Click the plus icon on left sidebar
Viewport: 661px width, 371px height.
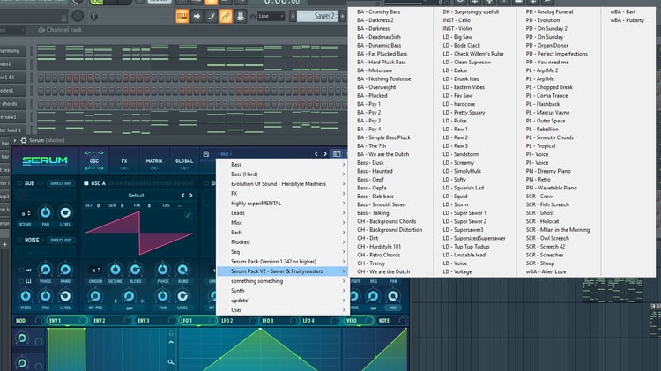tap(4, 244)
